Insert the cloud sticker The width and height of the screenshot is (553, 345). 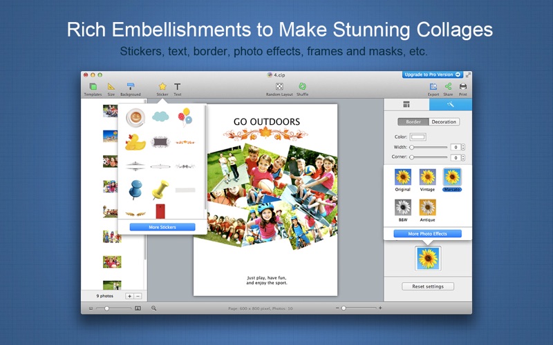coord(160,116)
